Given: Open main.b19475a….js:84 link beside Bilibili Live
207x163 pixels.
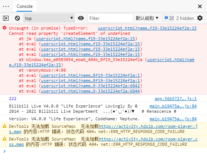Looking at the screenshot, I should tap(173, 106).
